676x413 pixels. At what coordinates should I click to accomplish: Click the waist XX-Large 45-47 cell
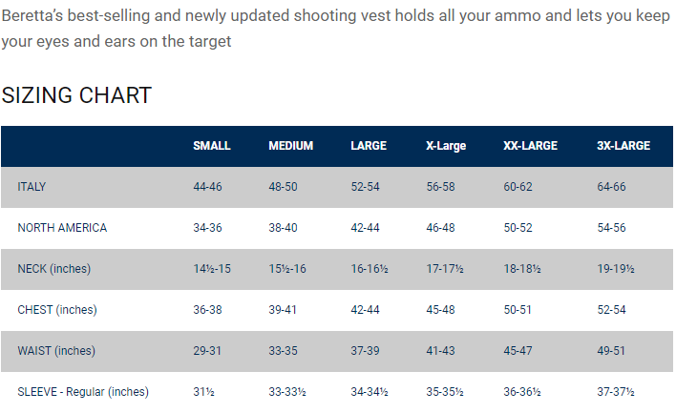point(518,351)
